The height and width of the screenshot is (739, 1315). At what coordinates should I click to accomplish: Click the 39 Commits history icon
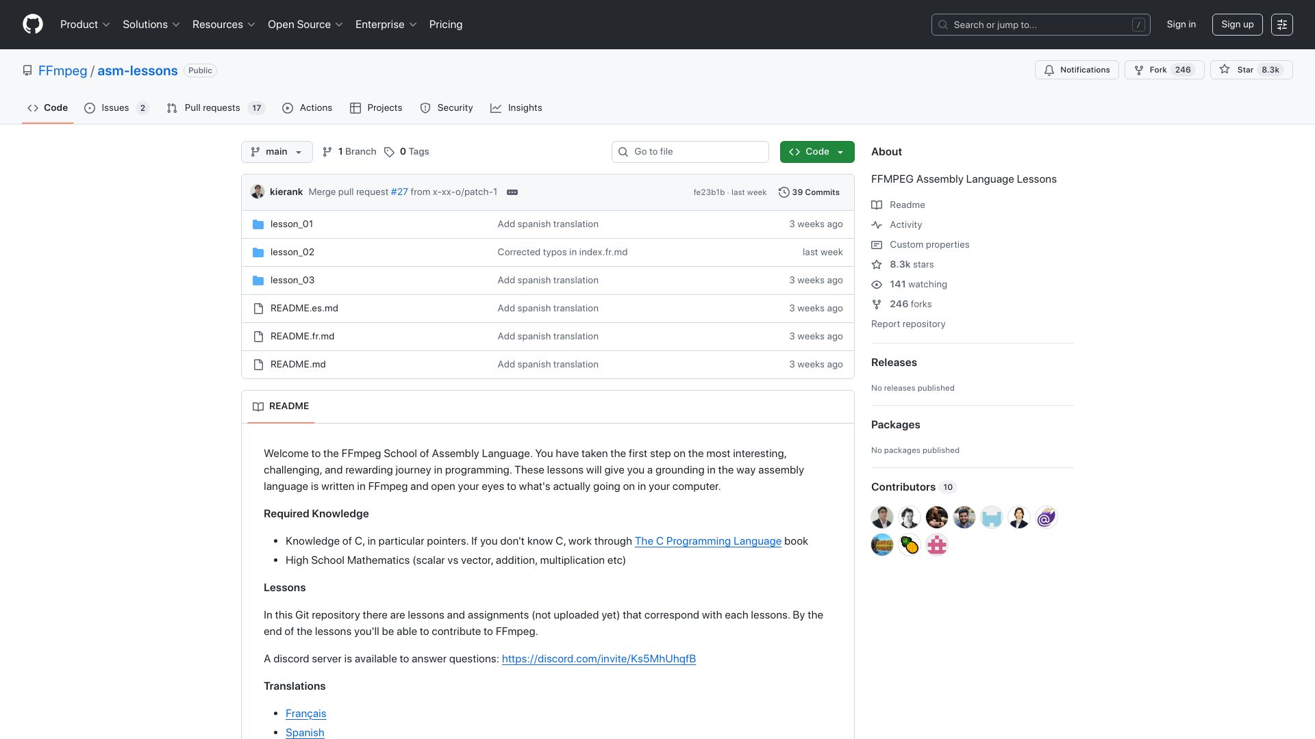(784, 192)
